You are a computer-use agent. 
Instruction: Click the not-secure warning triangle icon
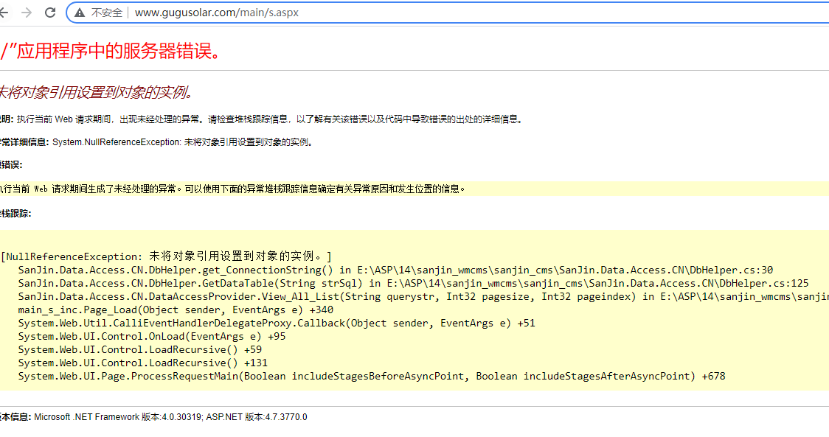coord(79,13)
